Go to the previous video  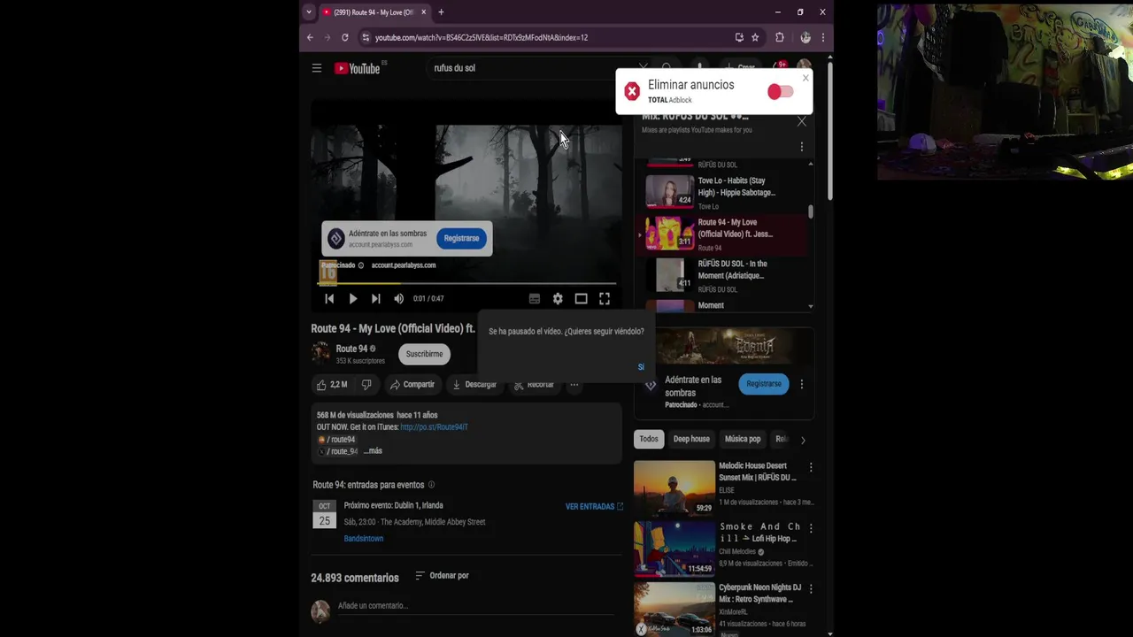point(329,298)
